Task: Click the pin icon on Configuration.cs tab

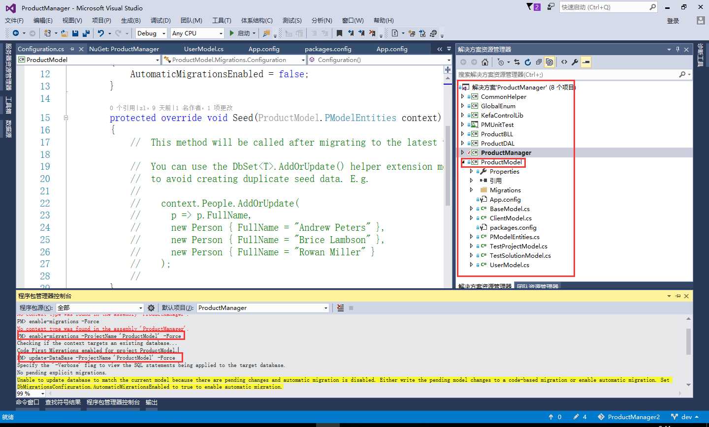Action: (72, 49)
